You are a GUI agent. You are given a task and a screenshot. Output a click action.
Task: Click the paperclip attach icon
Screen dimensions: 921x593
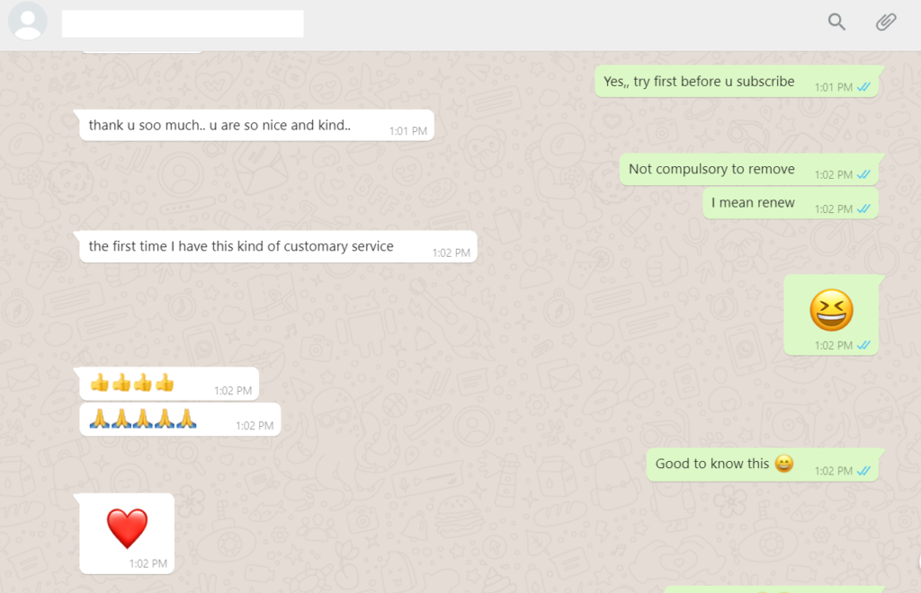click(x=886, y=22)
